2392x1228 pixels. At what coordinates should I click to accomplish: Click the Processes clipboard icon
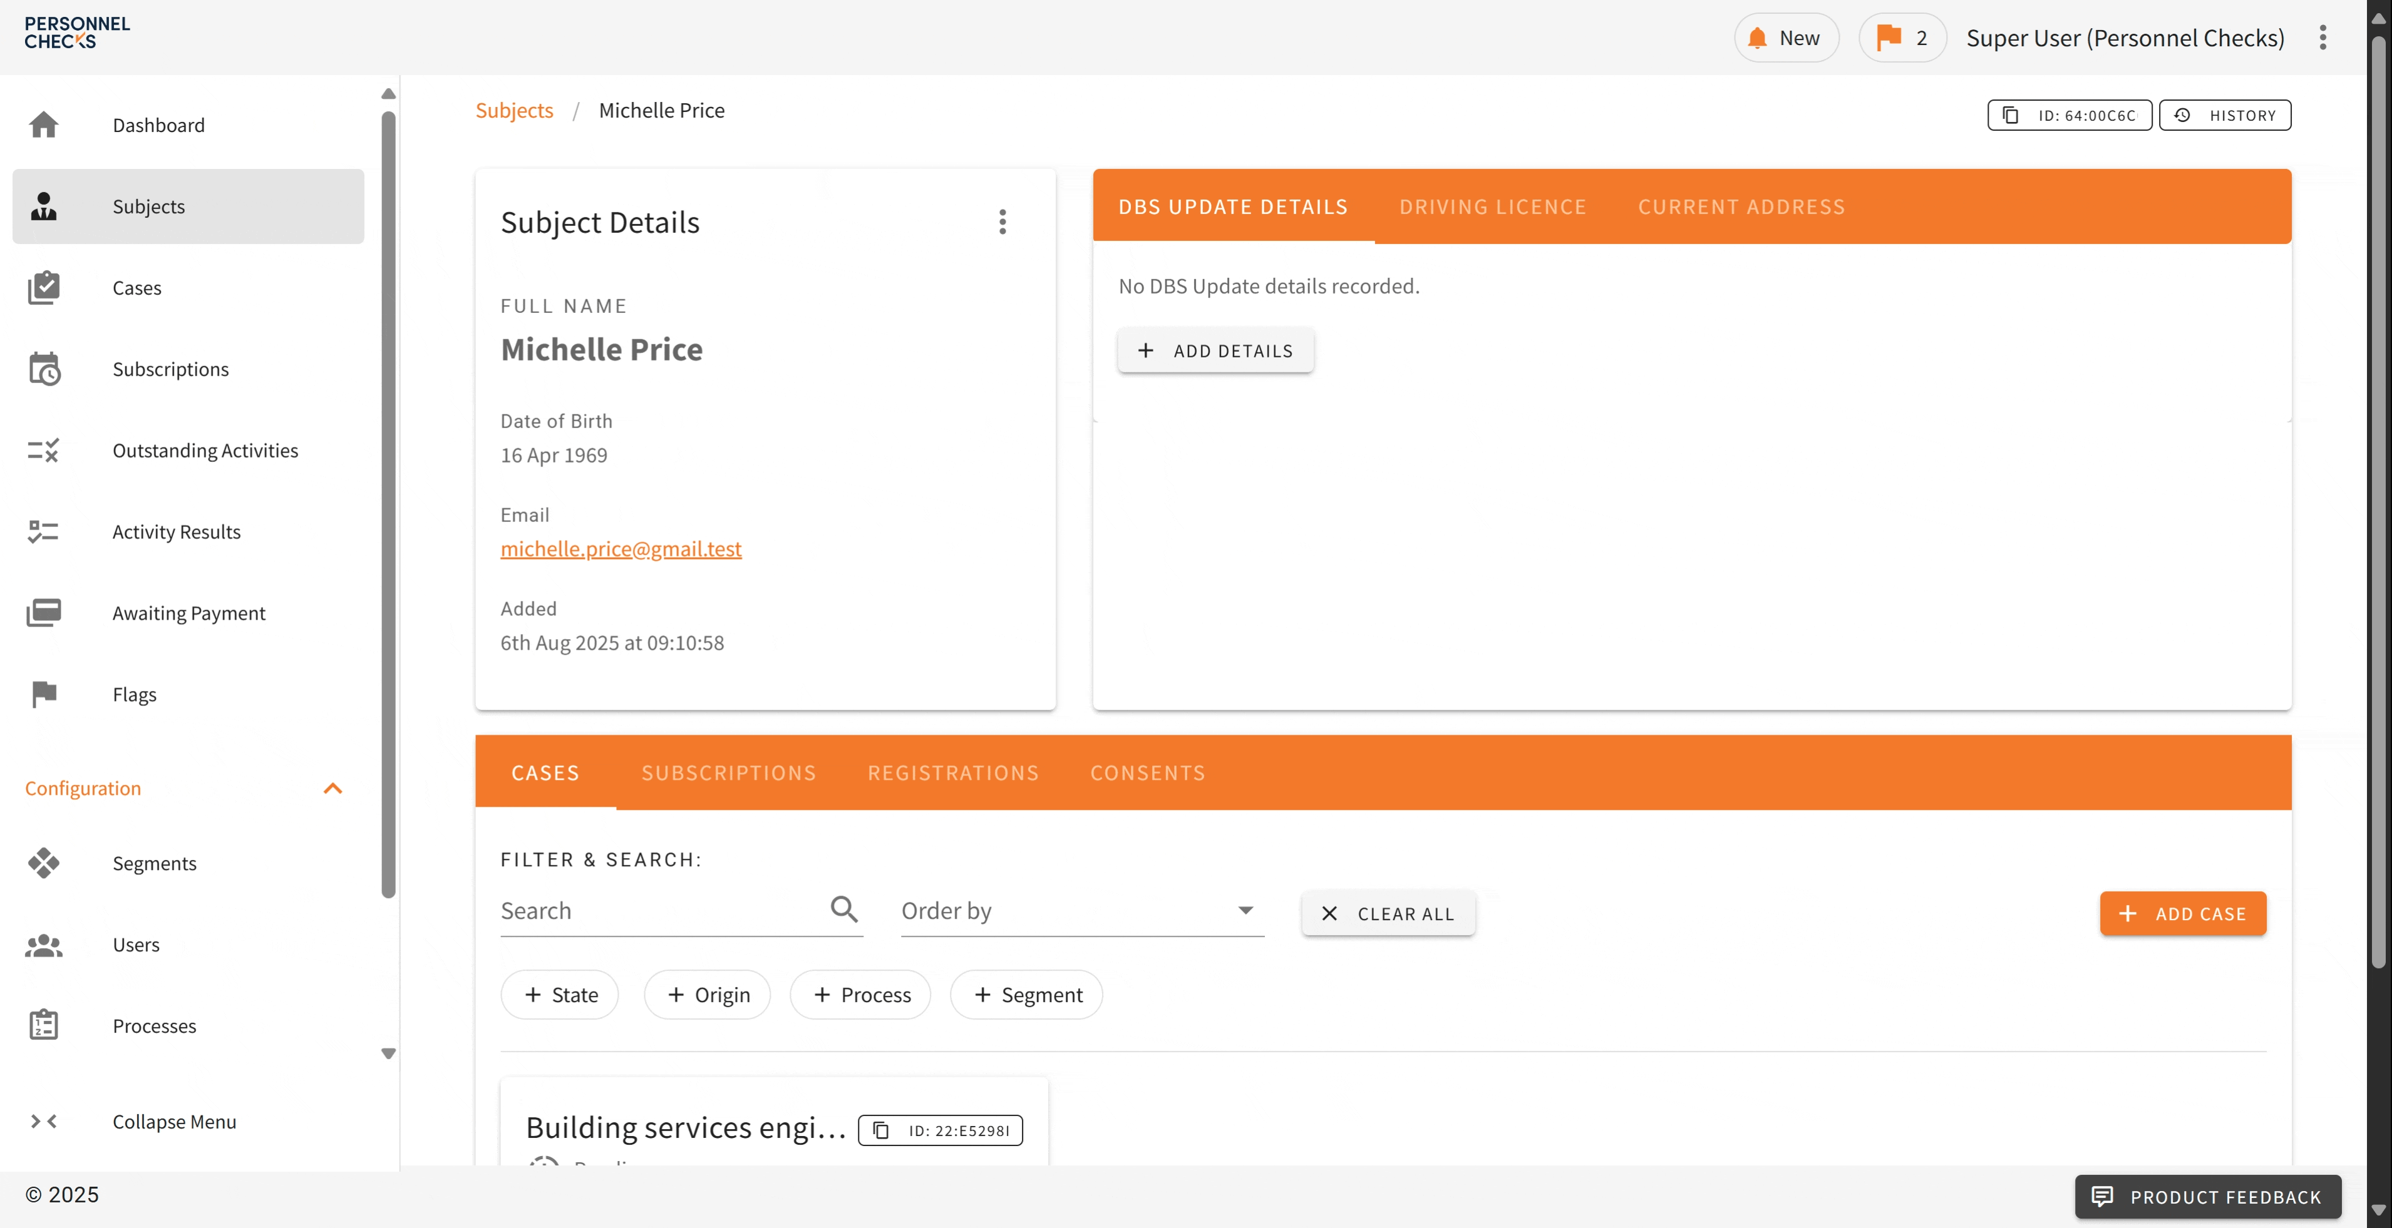(44, 1025)
